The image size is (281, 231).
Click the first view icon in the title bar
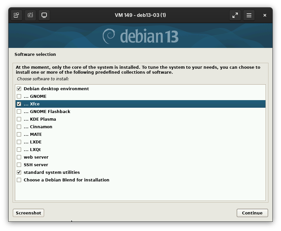point(16,15)
